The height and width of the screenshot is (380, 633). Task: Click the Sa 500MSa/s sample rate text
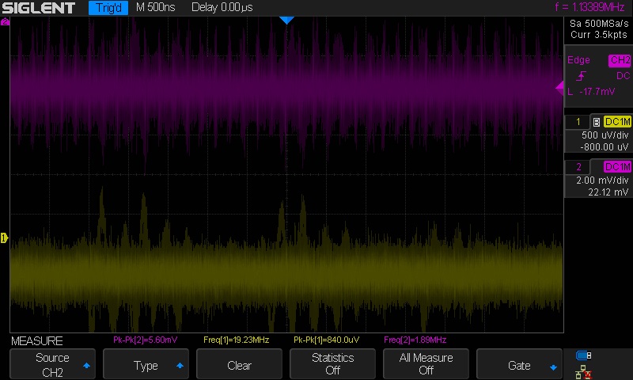tap(599, 24)
